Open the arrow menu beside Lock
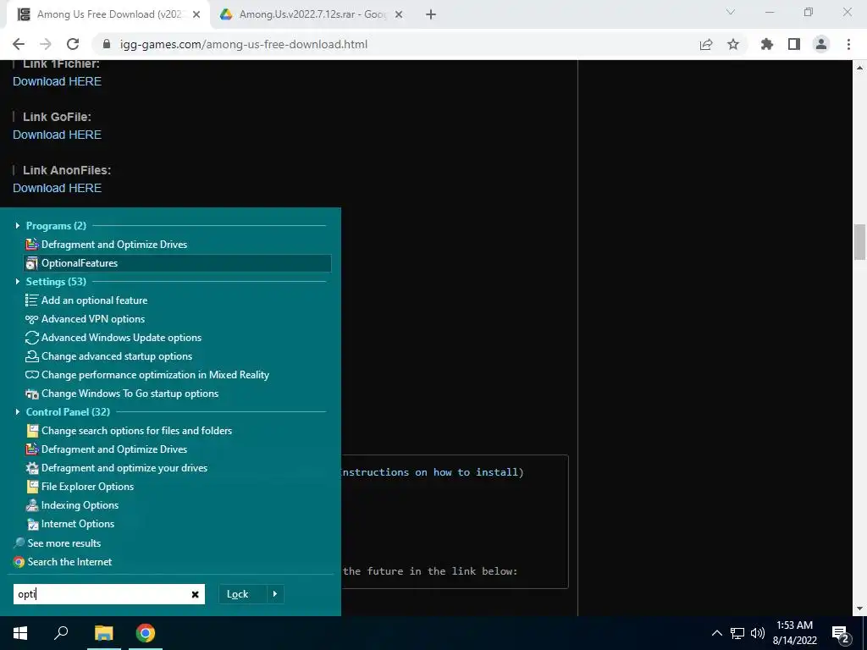 [x=275, y=594]
